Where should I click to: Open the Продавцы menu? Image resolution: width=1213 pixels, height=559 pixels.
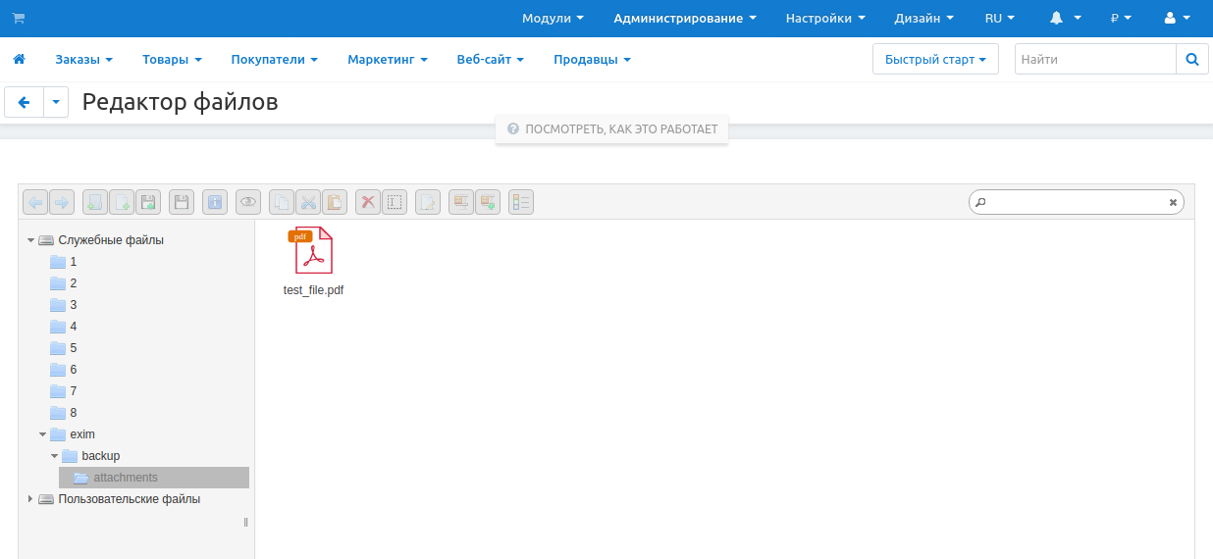[x=592, y=59]
